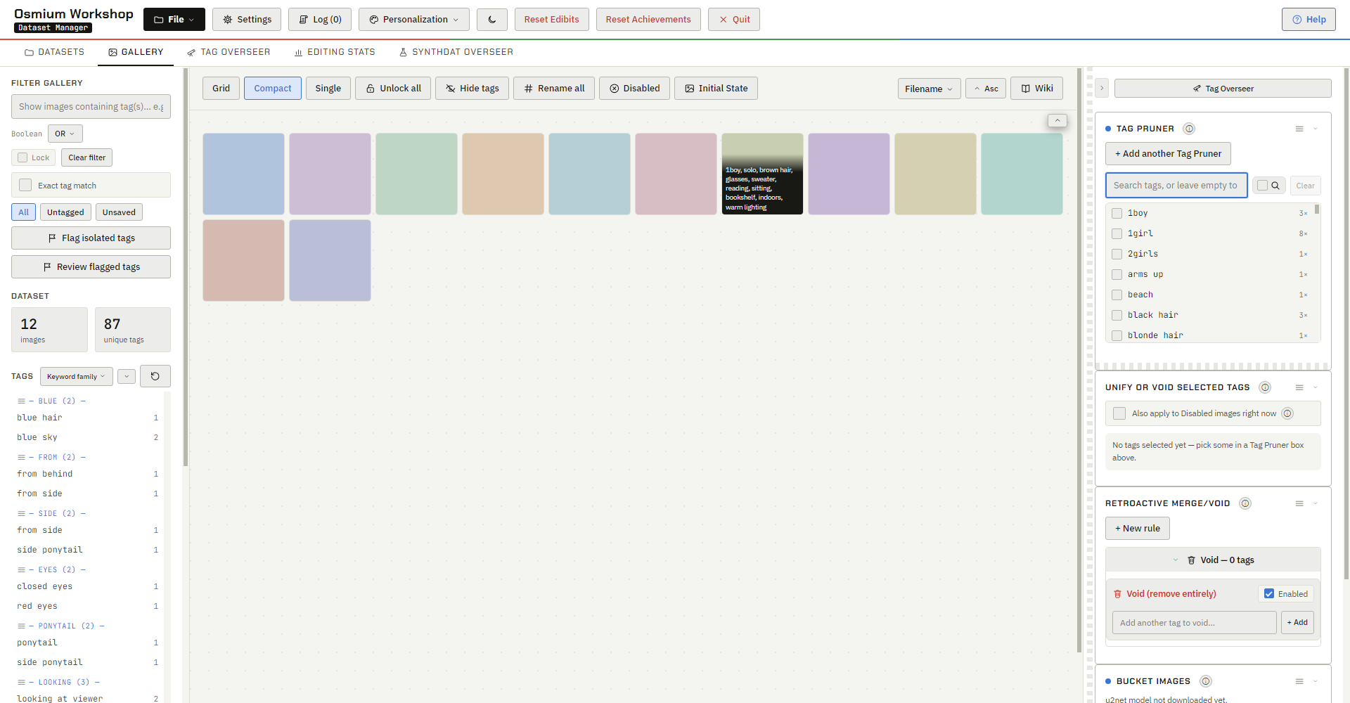Switch to the Datasets tab

[x=54, y=52]
